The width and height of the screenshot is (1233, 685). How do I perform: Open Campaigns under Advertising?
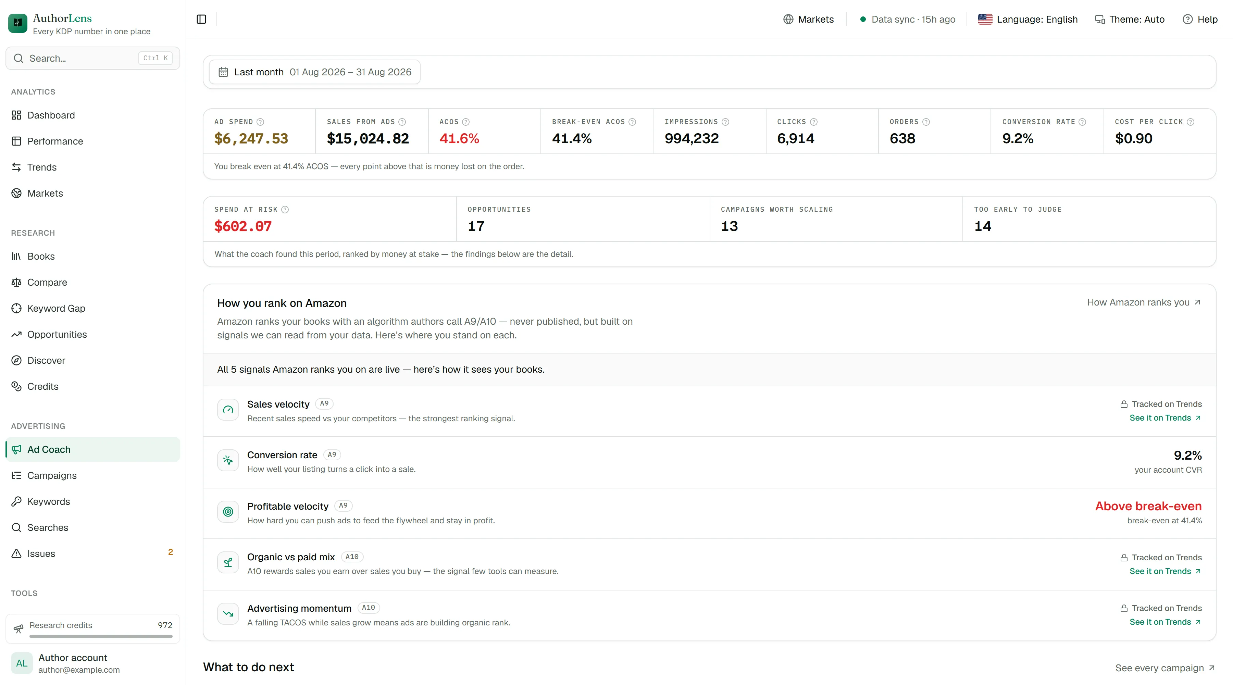coord(93,475)
